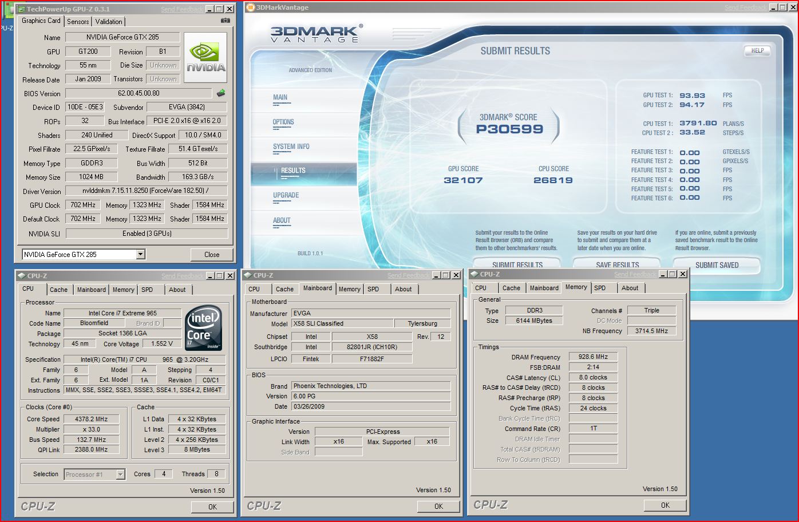Click the CPU-Z Mainboard window title icon
This screenshot has width=799, height=522.
[x=248, y=275]
